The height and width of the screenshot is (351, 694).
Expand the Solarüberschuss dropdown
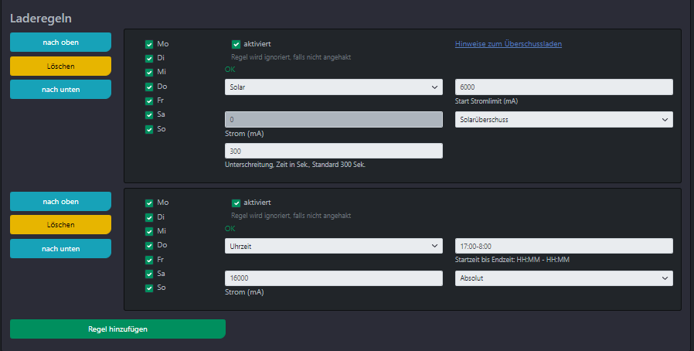[564, 120]
